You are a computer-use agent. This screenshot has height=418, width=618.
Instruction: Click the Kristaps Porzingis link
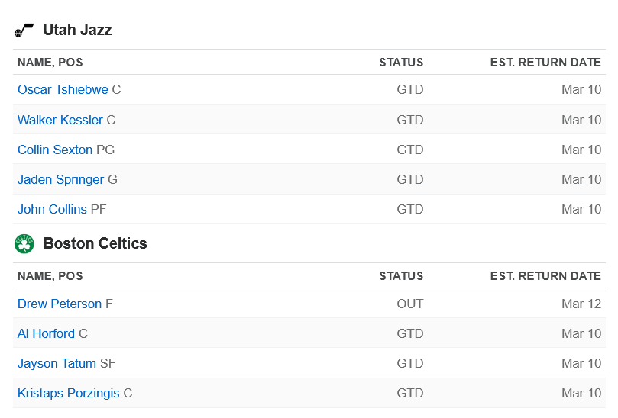[x=68, y=393]
